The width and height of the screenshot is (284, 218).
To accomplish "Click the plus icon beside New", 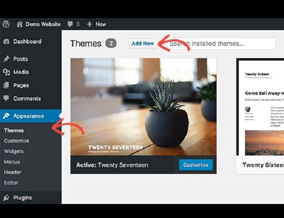I will [90, 24].
